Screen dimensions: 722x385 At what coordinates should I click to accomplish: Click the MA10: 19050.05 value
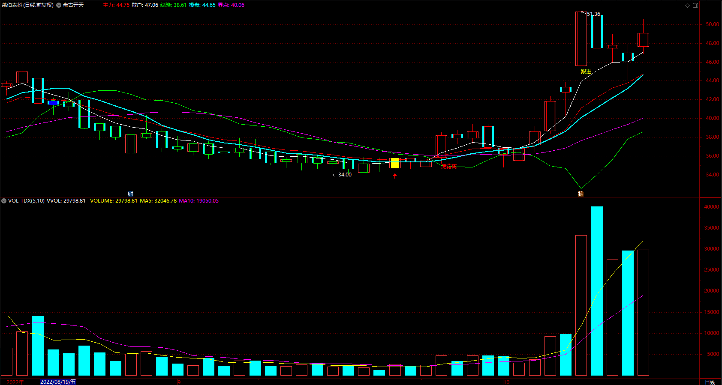tap(199, 200)
